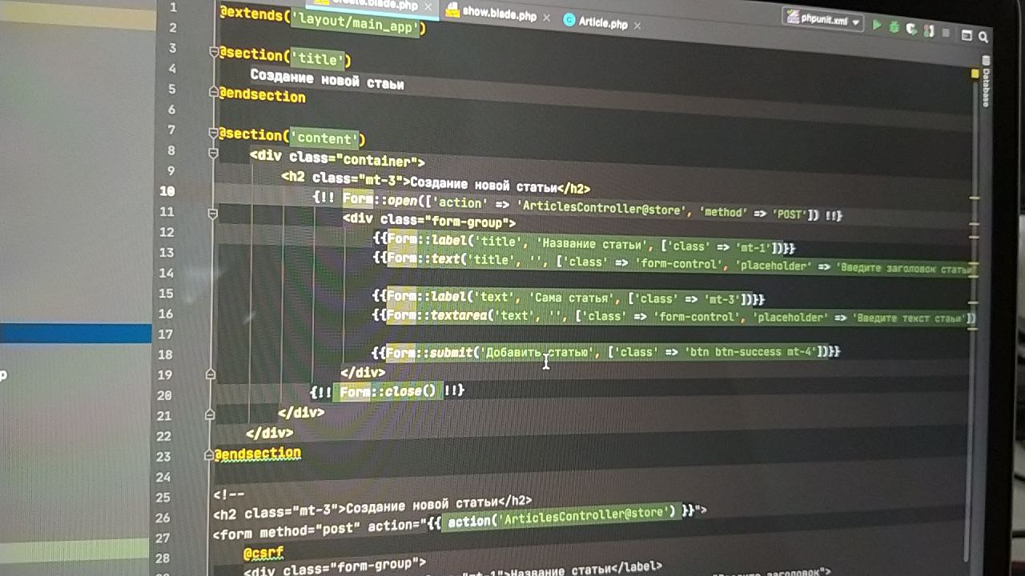The height and width of the screenshot is (576, 1025).
Task: Click the yellow inspection status square
Action: click(x=975, y=74)
